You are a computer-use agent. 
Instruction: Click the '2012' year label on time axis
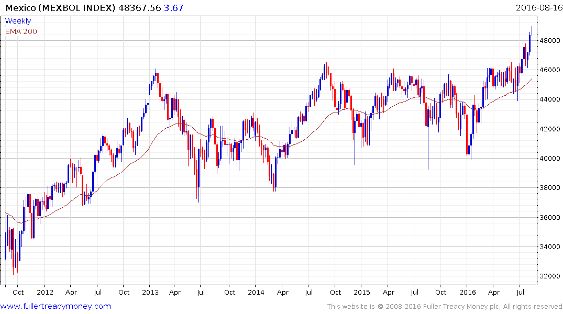click(x=45, y=292)
